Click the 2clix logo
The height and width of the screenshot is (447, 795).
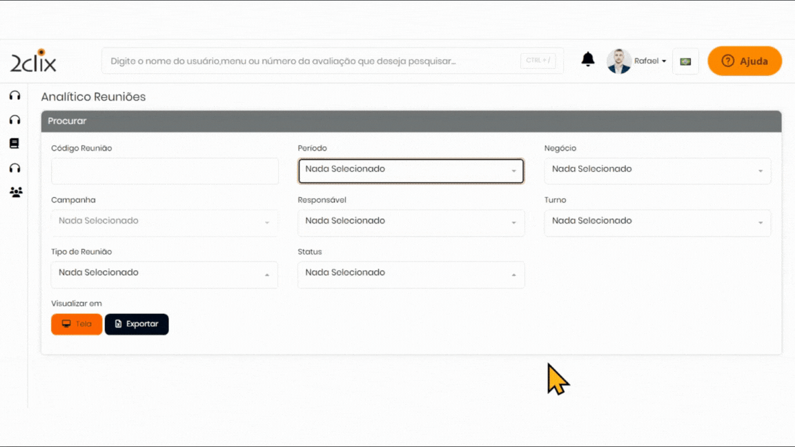pos(33,61)
